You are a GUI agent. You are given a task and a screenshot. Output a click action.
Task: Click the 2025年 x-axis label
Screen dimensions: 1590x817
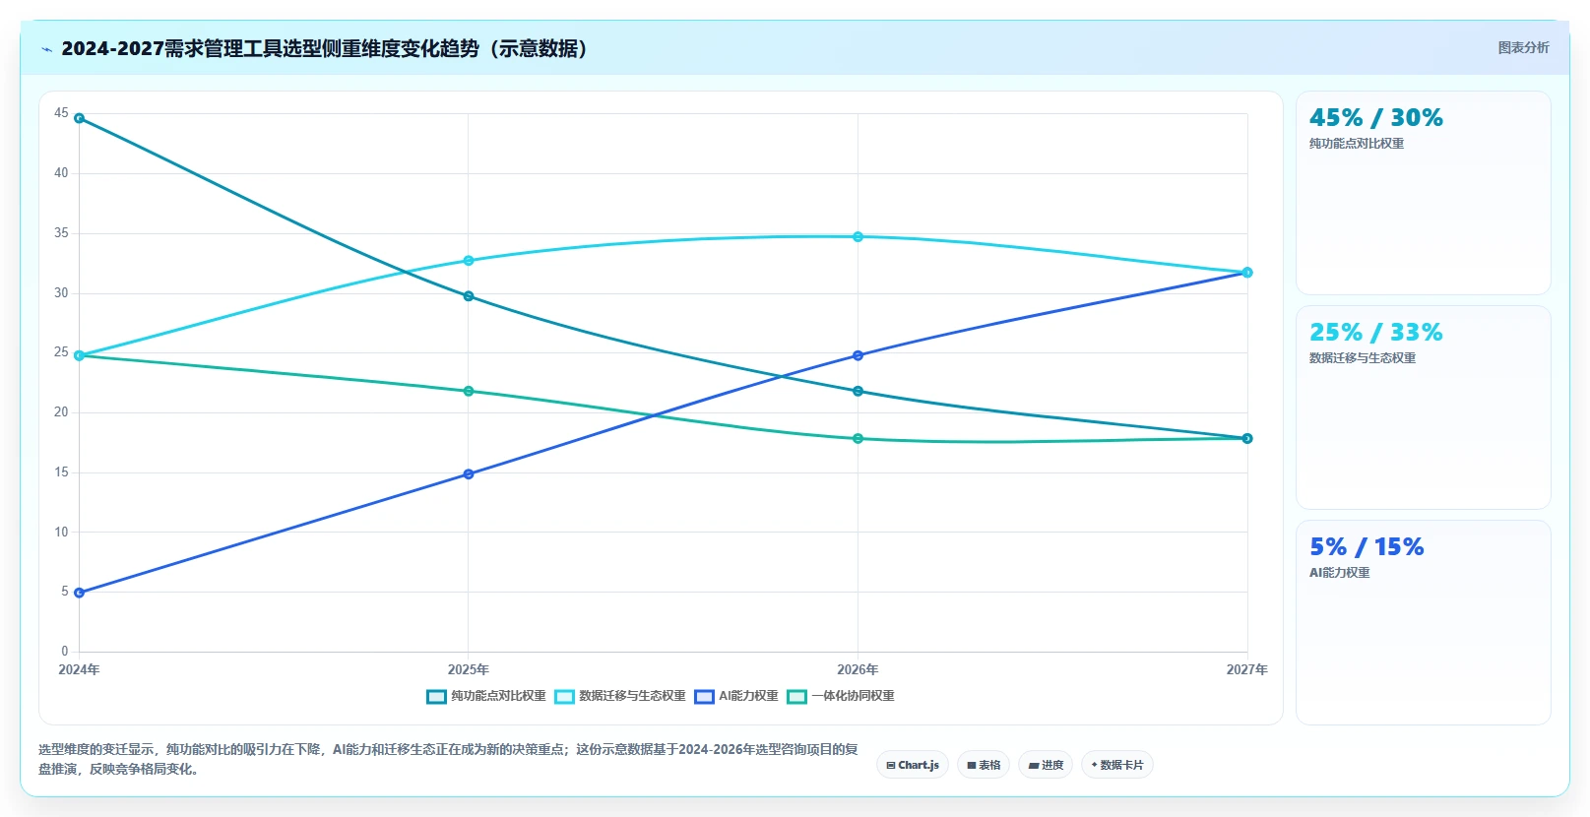(469, 669)
